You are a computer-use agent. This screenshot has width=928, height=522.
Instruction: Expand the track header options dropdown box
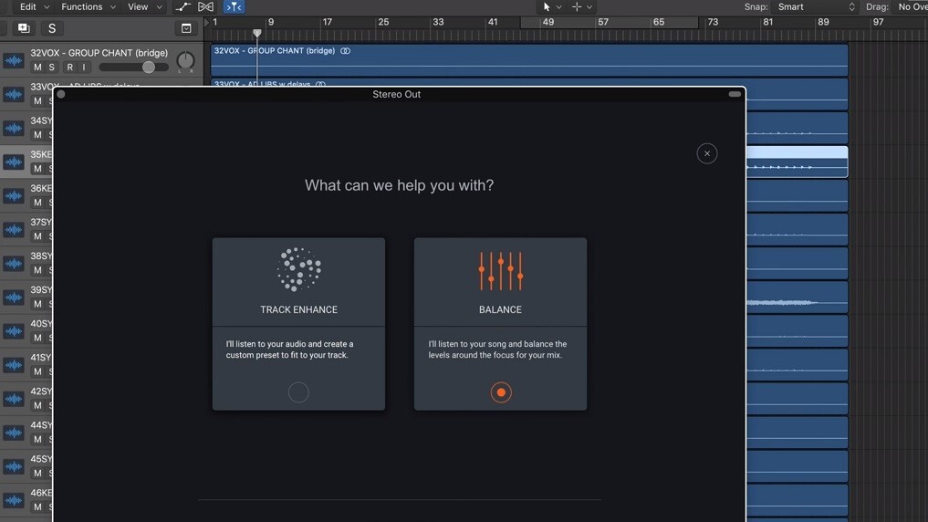pos(186,28)
